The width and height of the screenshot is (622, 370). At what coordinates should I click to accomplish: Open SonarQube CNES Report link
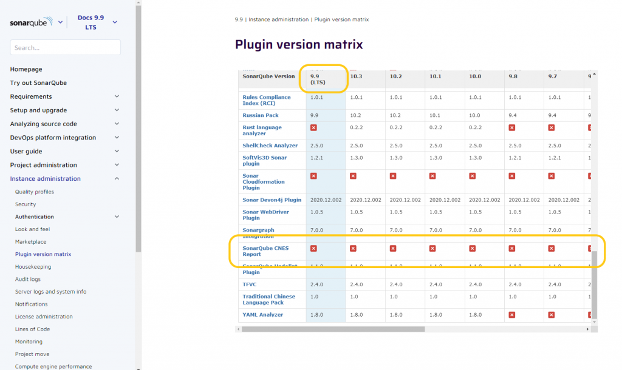pos(265,251)
